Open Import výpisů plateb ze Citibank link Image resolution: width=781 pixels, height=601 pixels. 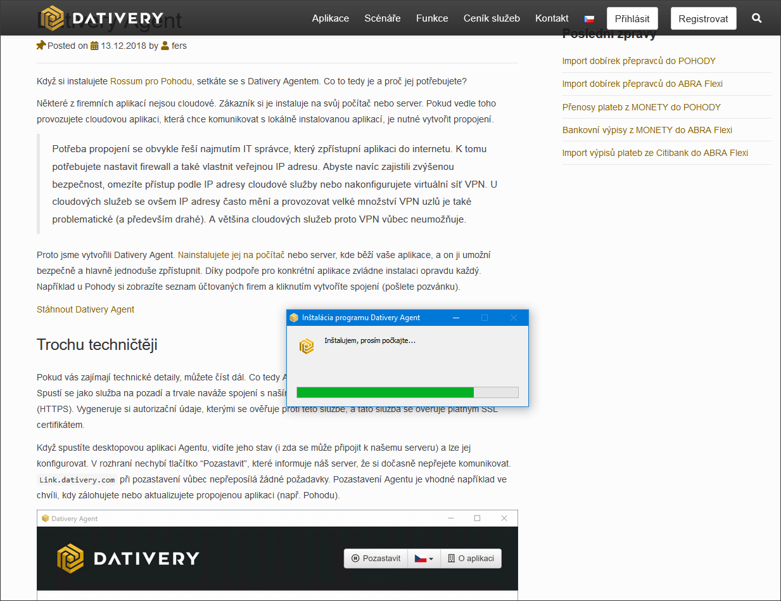click(x=655, y=153)
